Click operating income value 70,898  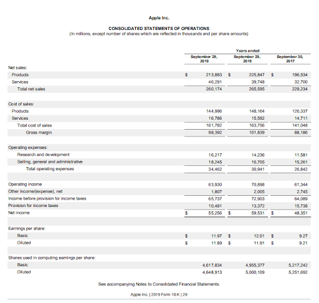258,185
